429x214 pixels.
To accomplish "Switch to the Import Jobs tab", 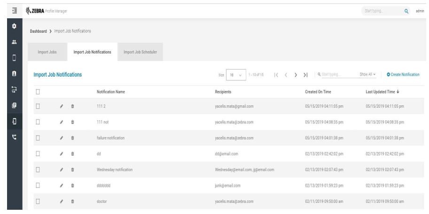I will (x=47, y=52).
